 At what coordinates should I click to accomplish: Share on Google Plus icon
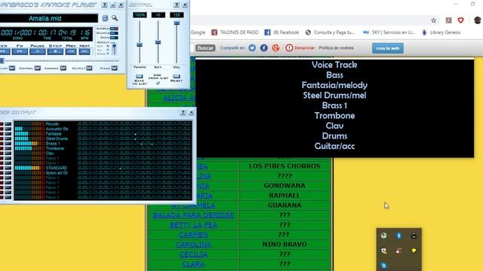pyautogui.click(x=275, y=48)
